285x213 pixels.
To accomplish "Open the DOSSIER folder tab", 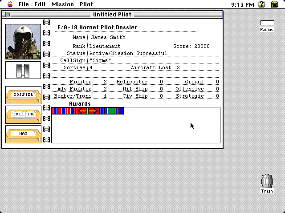I will click(x=23, y=95).
